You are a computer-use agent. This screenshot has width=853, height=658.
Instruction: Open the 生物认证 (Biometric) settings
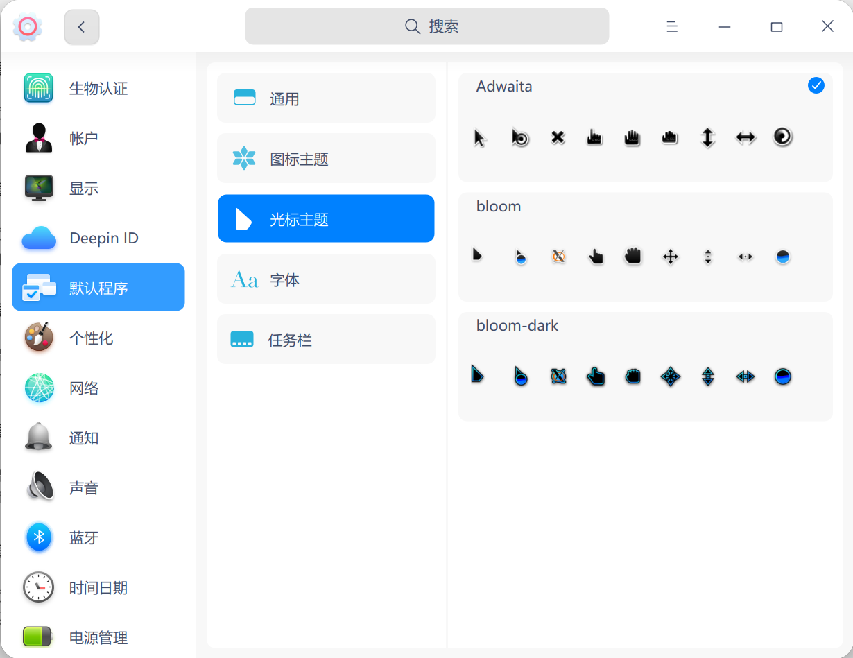(38, 88)
